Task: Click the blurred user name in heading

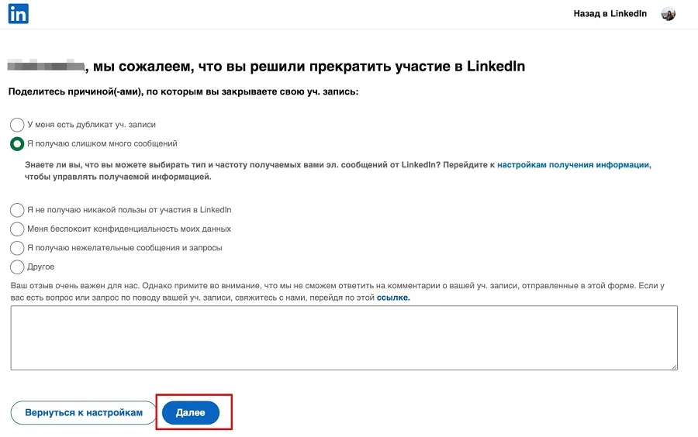Action: click(x=45, y=67)
